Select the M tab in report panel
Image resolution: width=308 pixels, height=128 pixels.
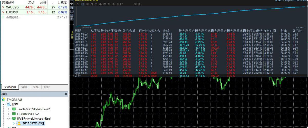(x=109, y=4)
